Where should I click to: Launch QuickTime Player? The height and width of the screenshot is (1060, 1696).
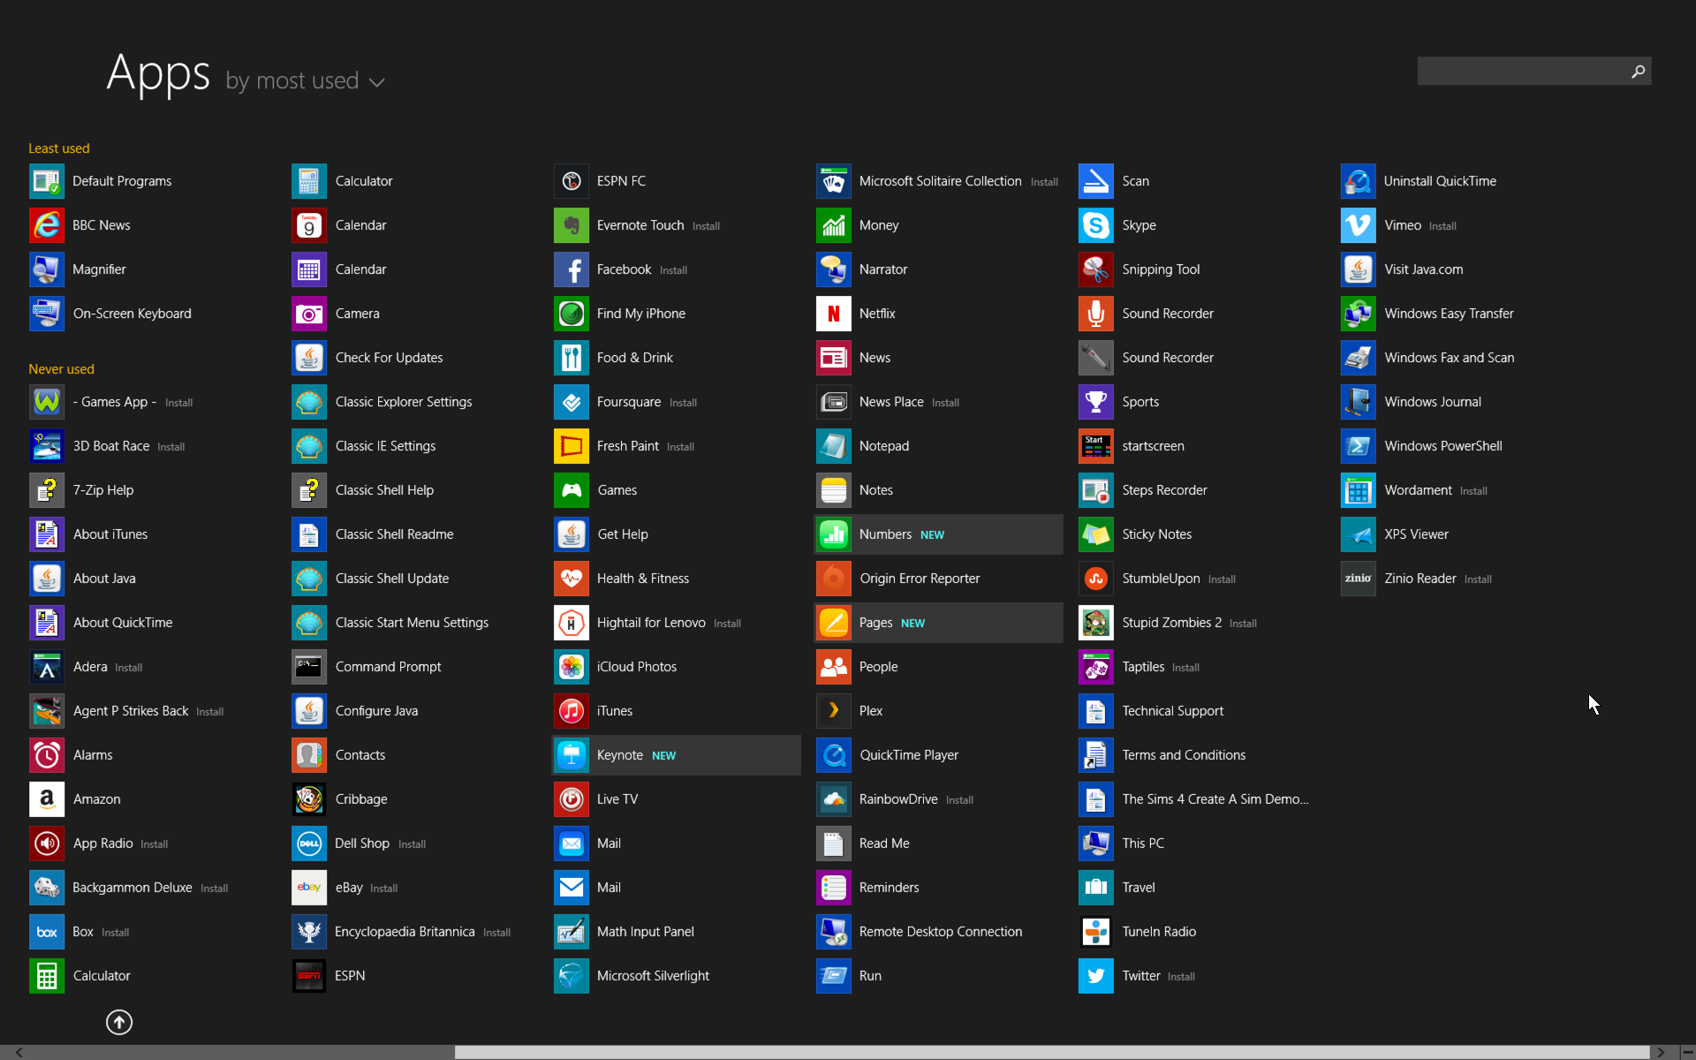point(909,755)
